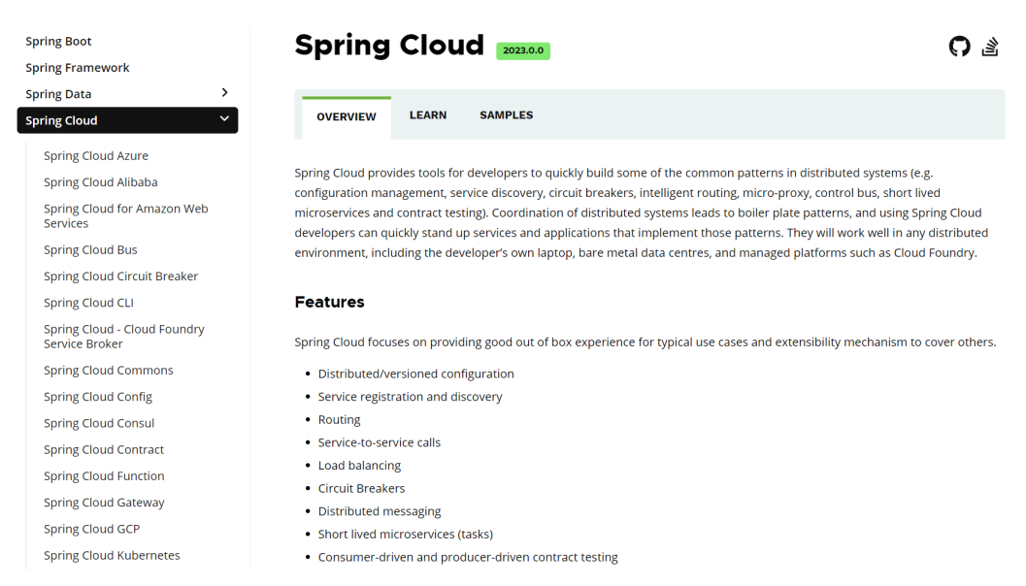
Task: Open Spring Cloud Circuit Breaker
Action: pyautogui.click(x=121, y=277)
